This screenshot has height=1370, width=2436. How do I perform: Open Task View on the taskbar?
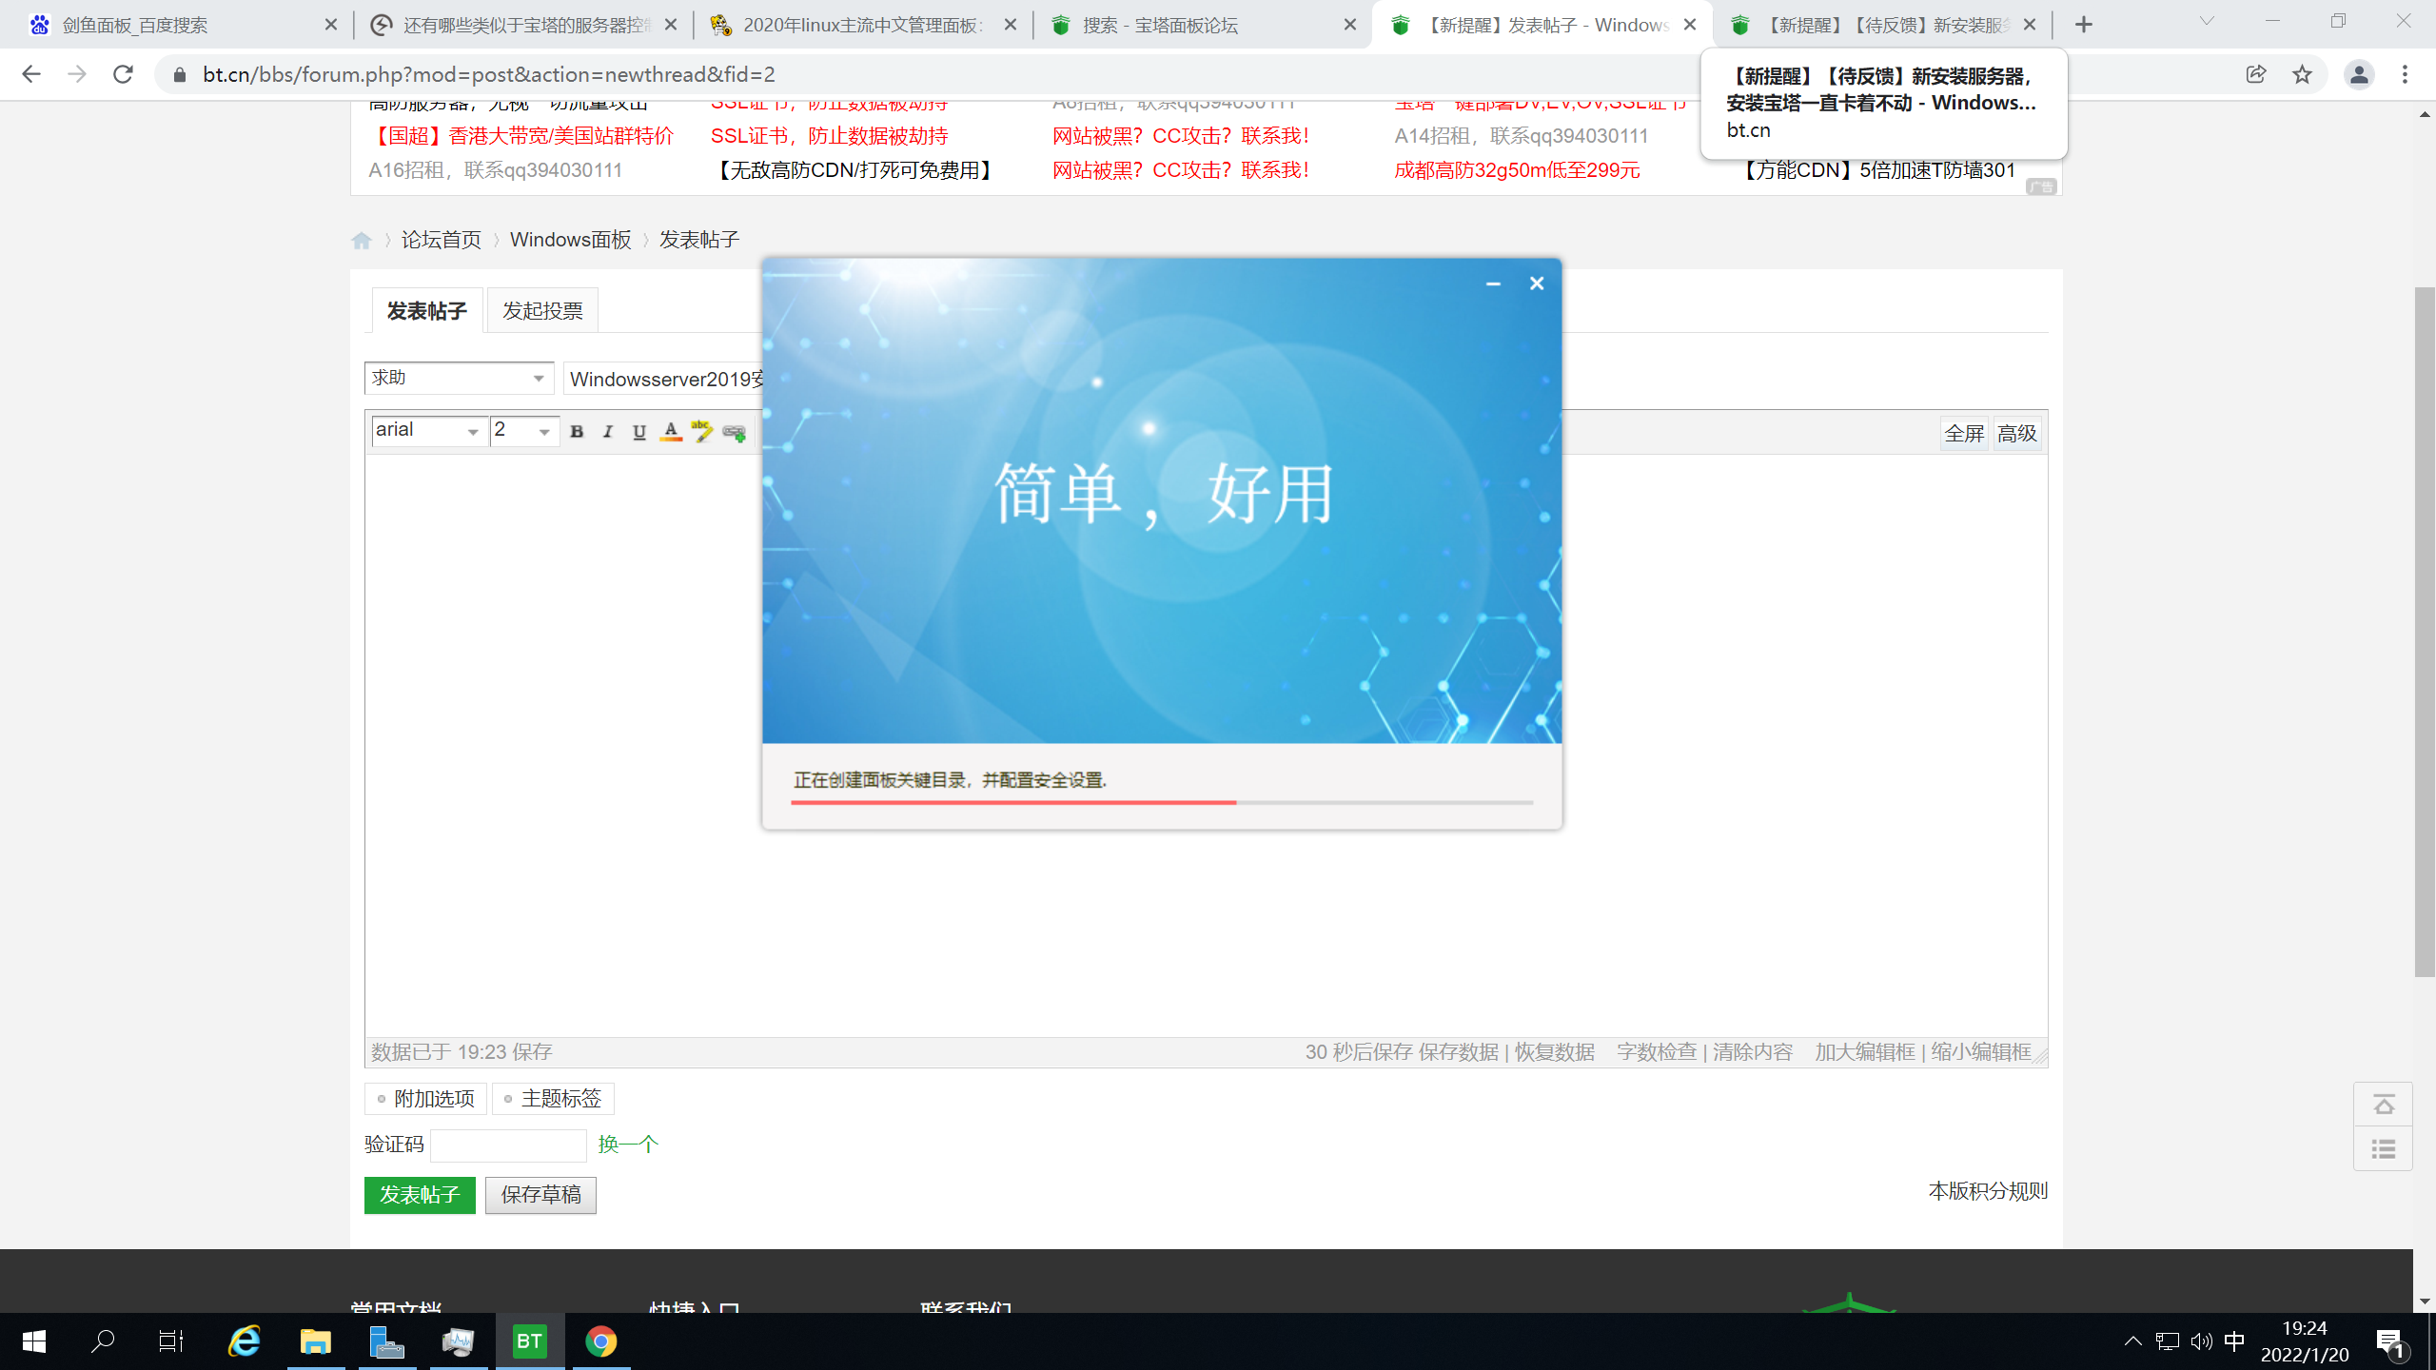point(171,1341)
